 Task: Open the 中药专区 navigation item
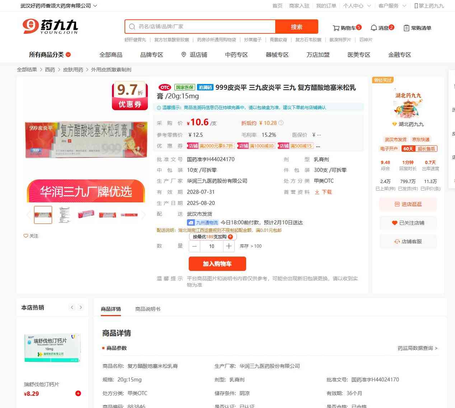point(236,55)
